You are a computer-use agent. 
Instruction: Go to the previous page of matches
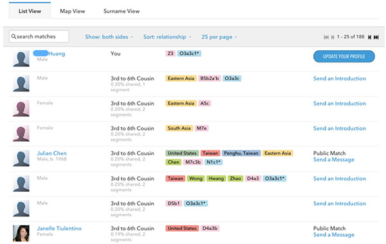(333, 37)
